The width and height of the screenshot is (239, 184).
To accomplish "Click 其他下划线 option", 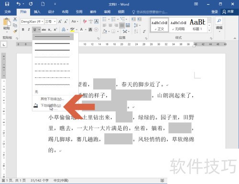I will 52,99.
